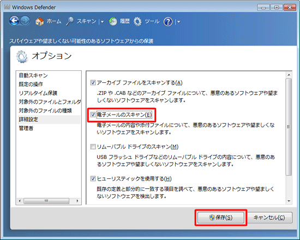This screenshot has width=300, height=240.
Task: Click the vertical scrollbar thumb in settings pane
Action: point(289,127)
